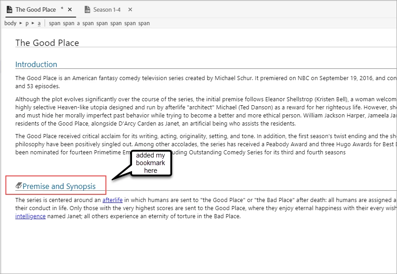
Task: Click the last span tag in breadcrumb
Action: click(144, 23)
